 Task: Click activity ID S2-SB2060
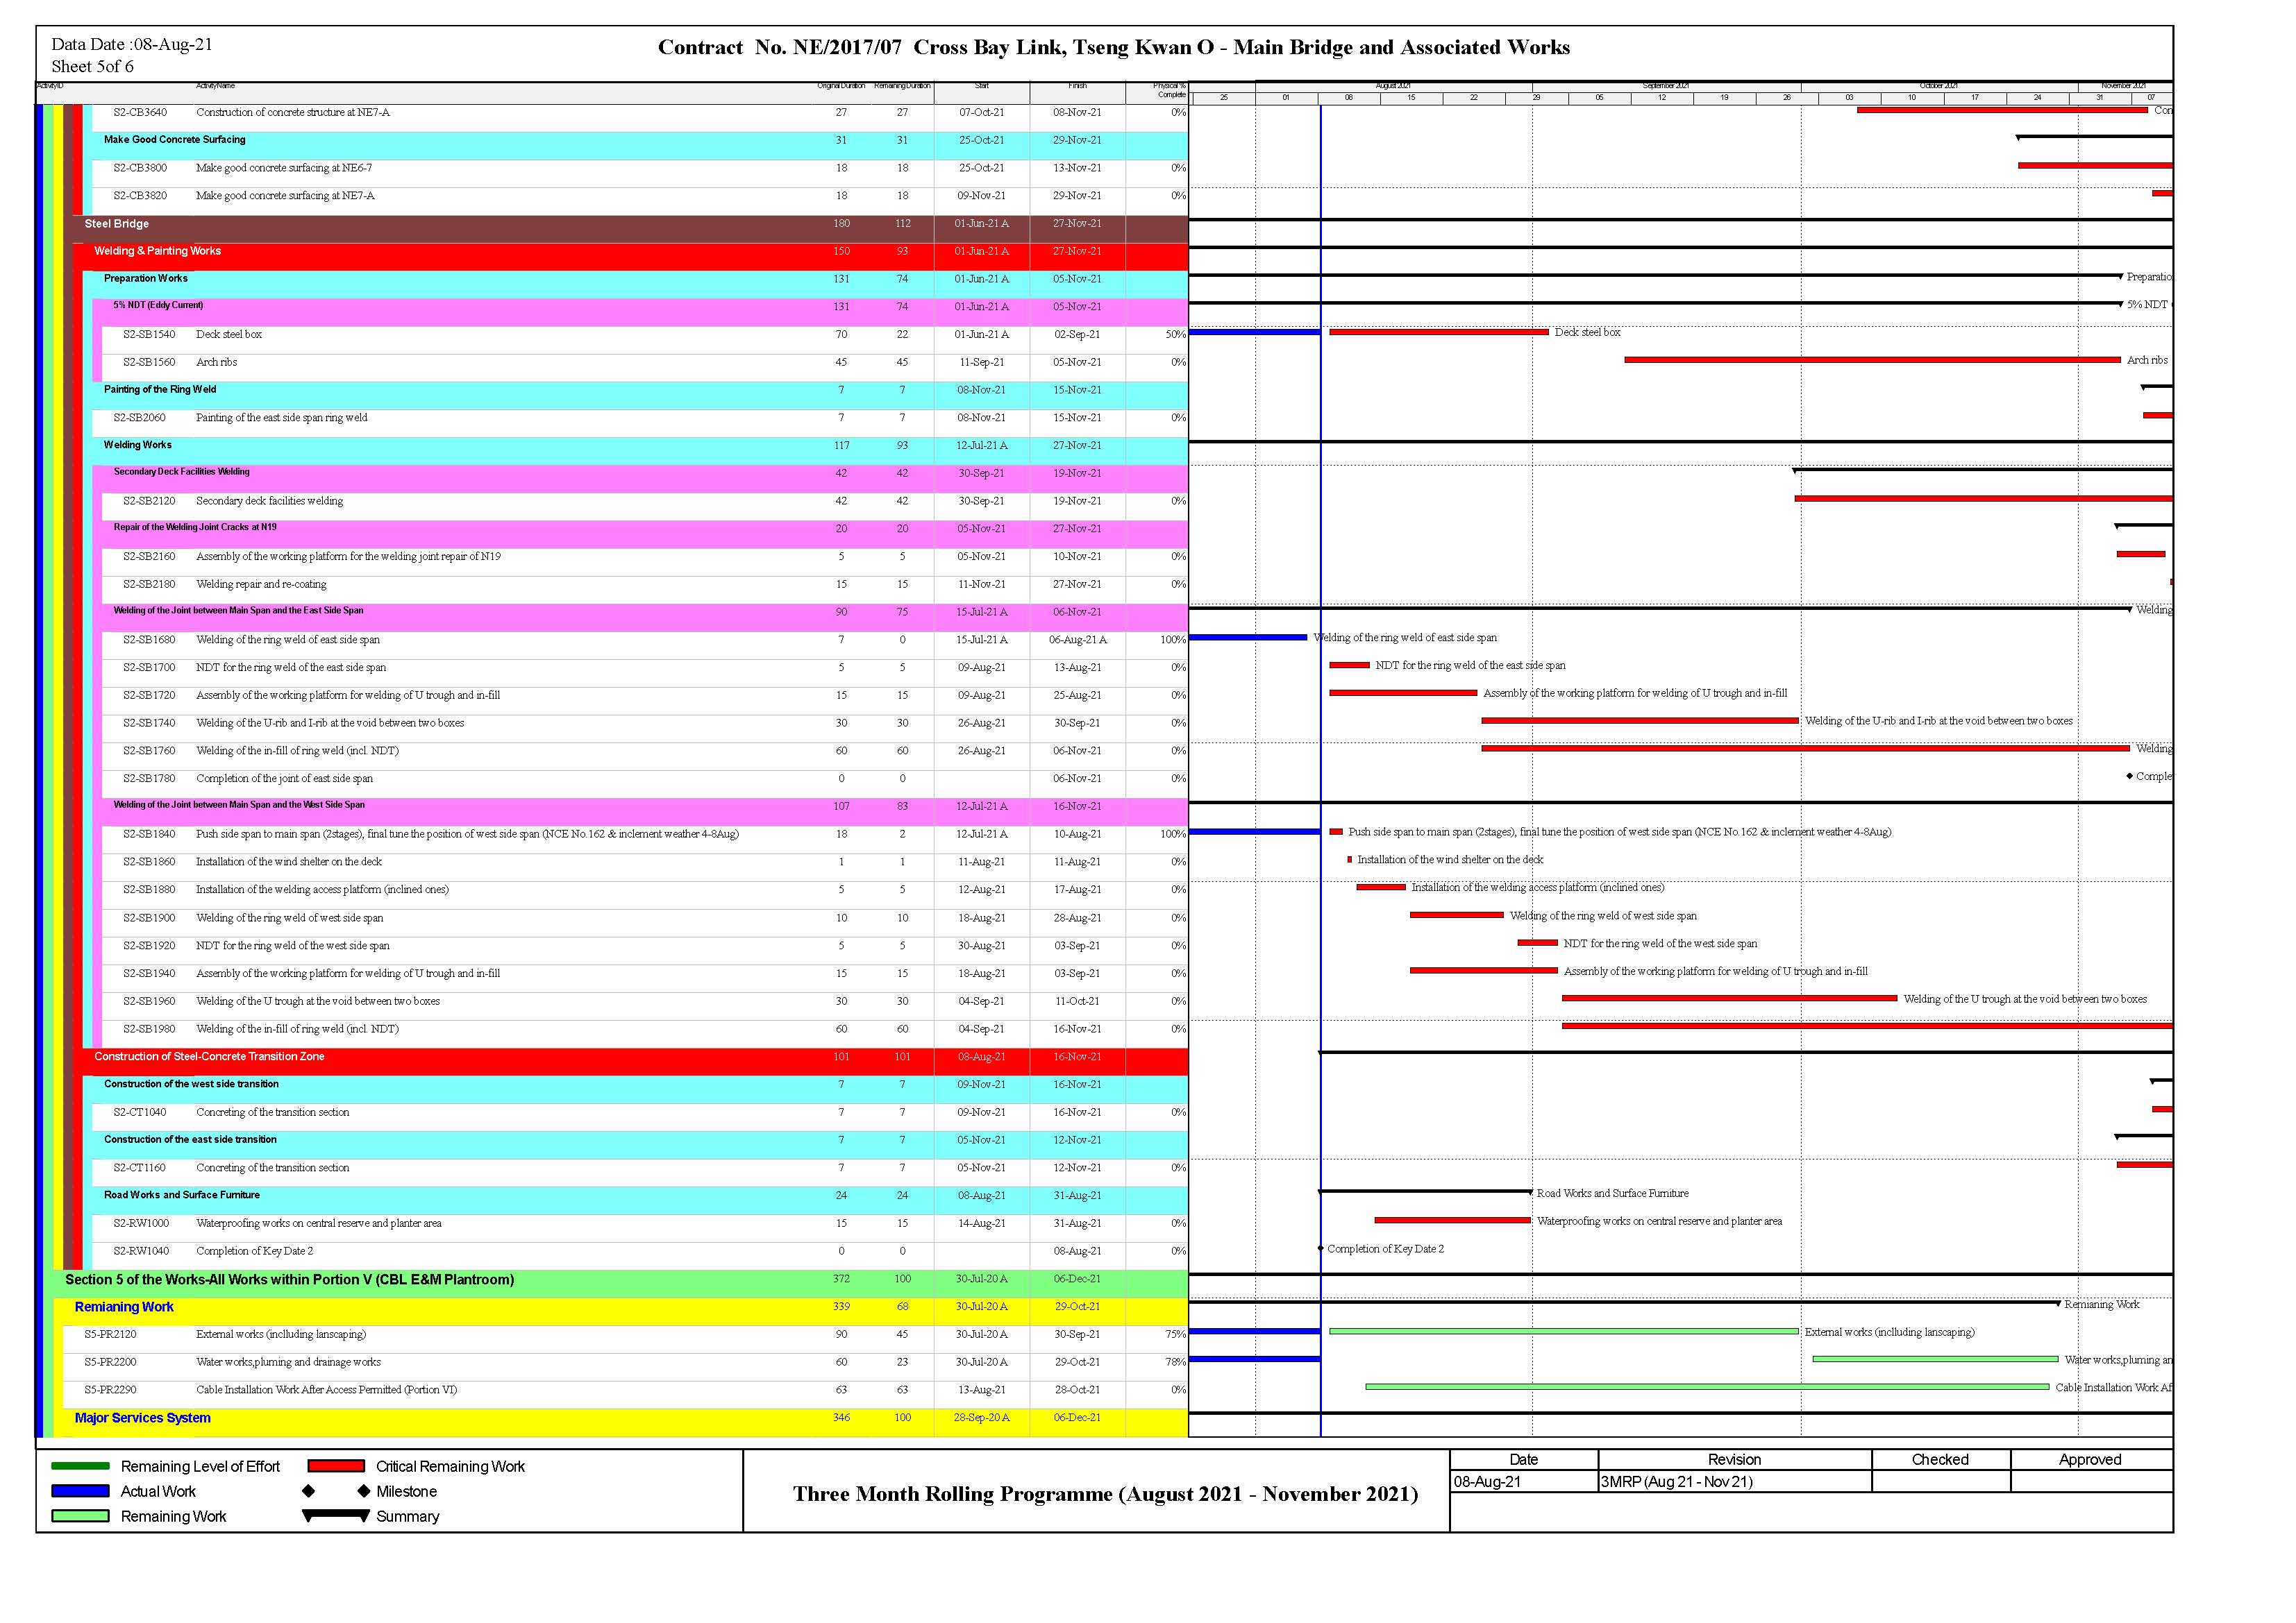[139, 418]
